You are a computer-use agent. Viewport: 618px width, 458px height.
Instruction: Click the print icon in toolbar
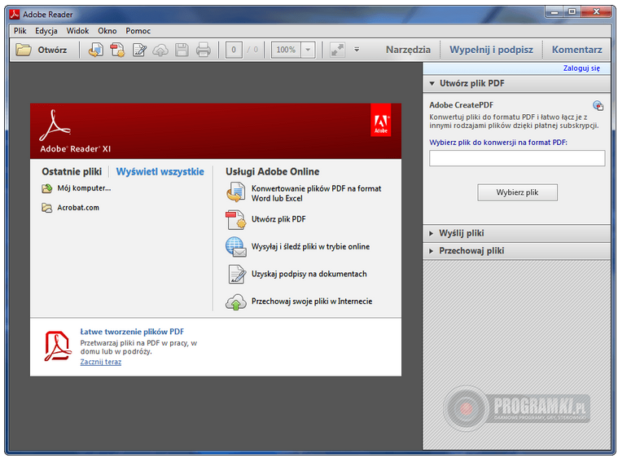pyautogui.click(x=204, y=50)
